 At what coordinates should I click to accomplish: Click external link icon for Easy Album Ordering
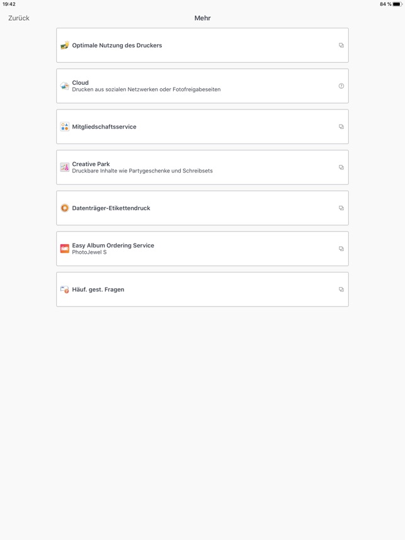[x=341, y=249]
